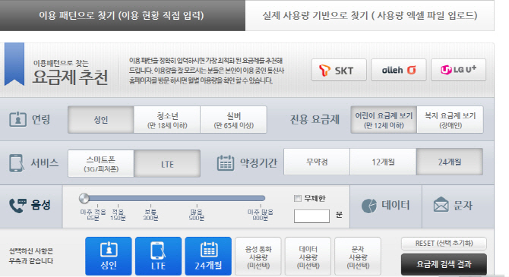Click the 아주 적음 65분 slider label
This screenshot has width=509, height=277.
(x=93, y=215)
